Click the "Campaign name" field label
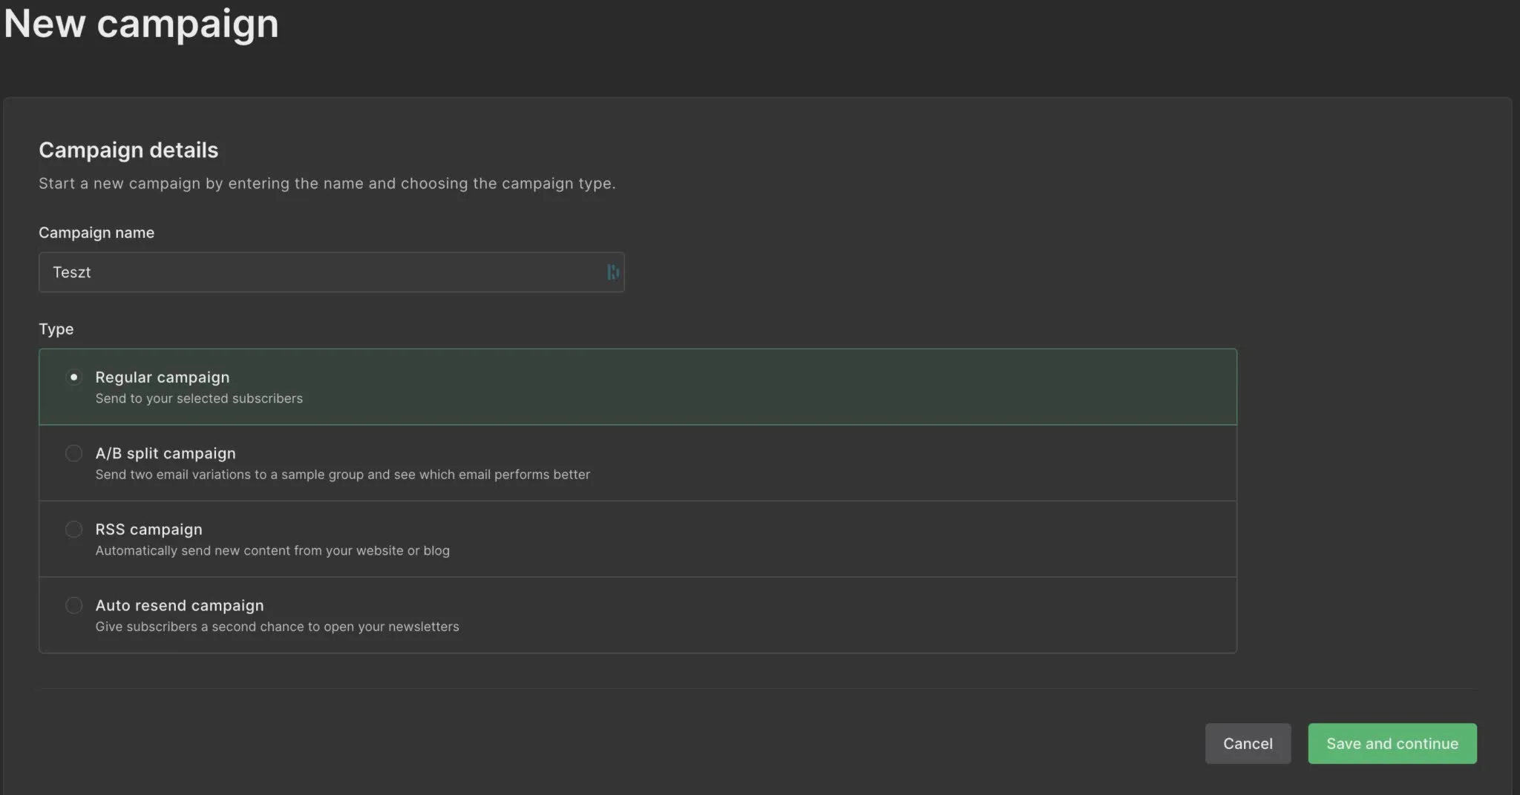 (x=96, y=233)
